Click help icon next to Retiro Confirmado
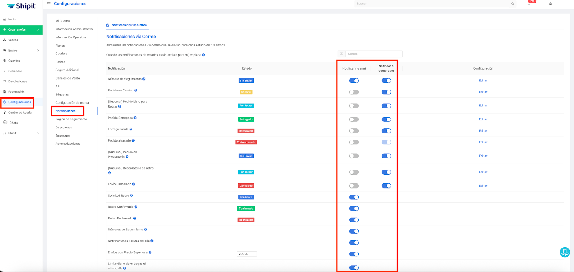 pos(136,207)
